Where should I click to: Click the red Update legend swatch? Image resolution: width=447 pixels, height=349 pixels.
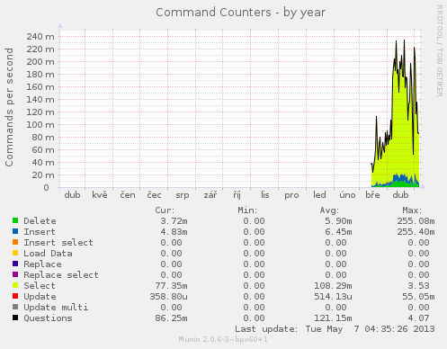[15, 296]
